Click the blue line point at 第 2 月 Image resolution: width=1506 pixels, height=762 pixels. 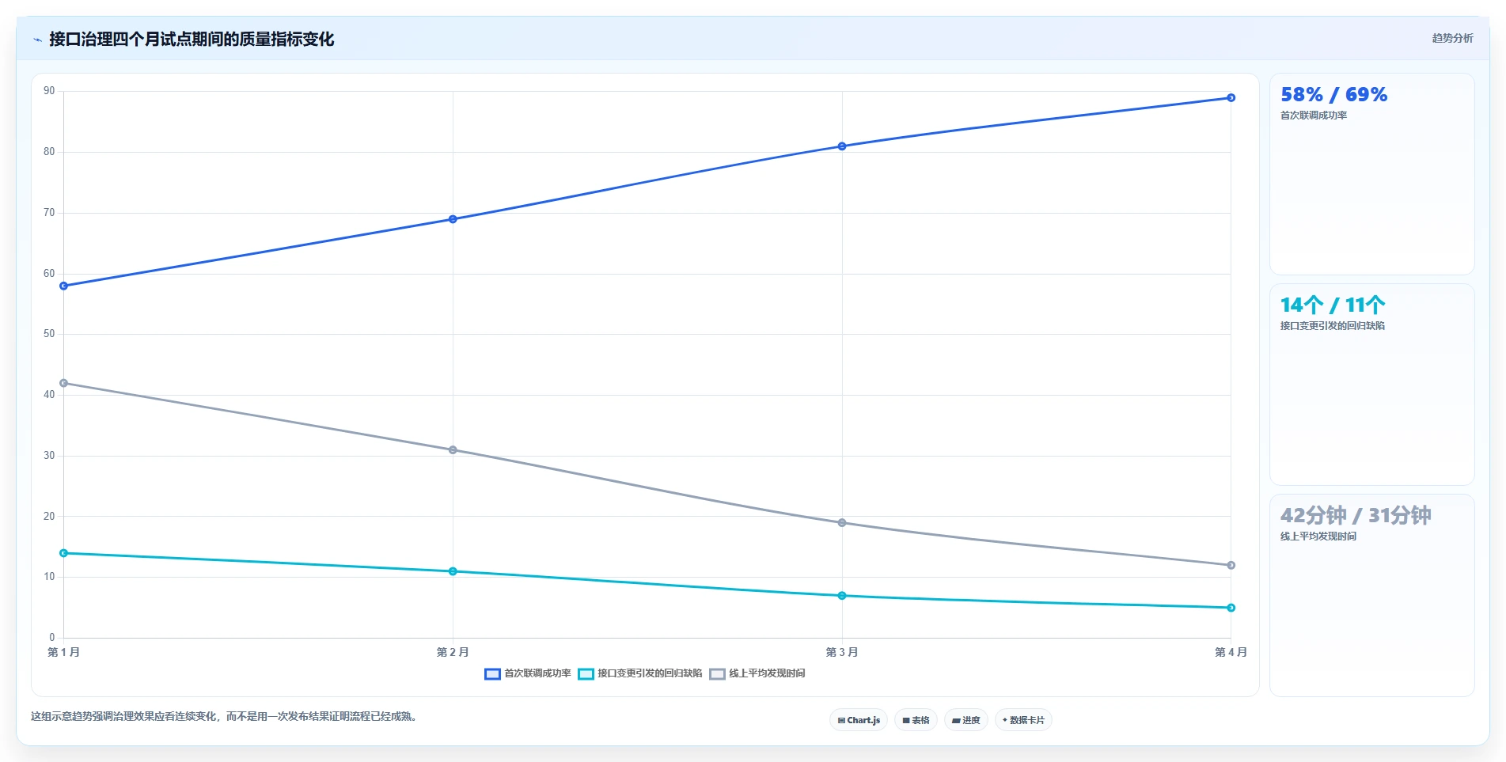point(453,219)
